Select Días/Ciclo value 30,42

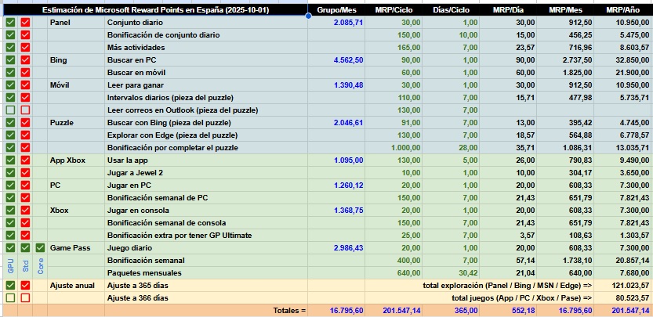click(x=451, y=273)
